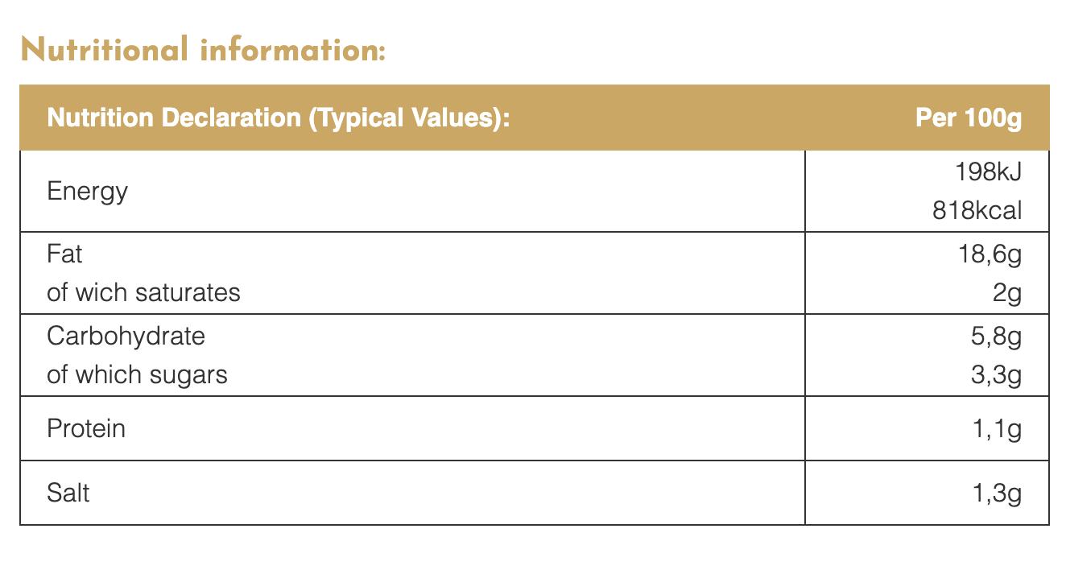Select the 818kcal energy value
The width and height of the screenshot is (1066, 570).
point(977,211)
